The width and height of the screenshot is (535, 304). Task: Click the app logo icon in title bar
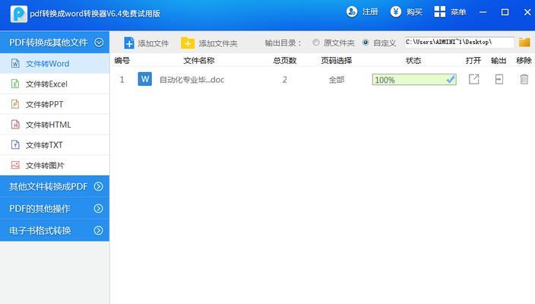tap(19, 14)
